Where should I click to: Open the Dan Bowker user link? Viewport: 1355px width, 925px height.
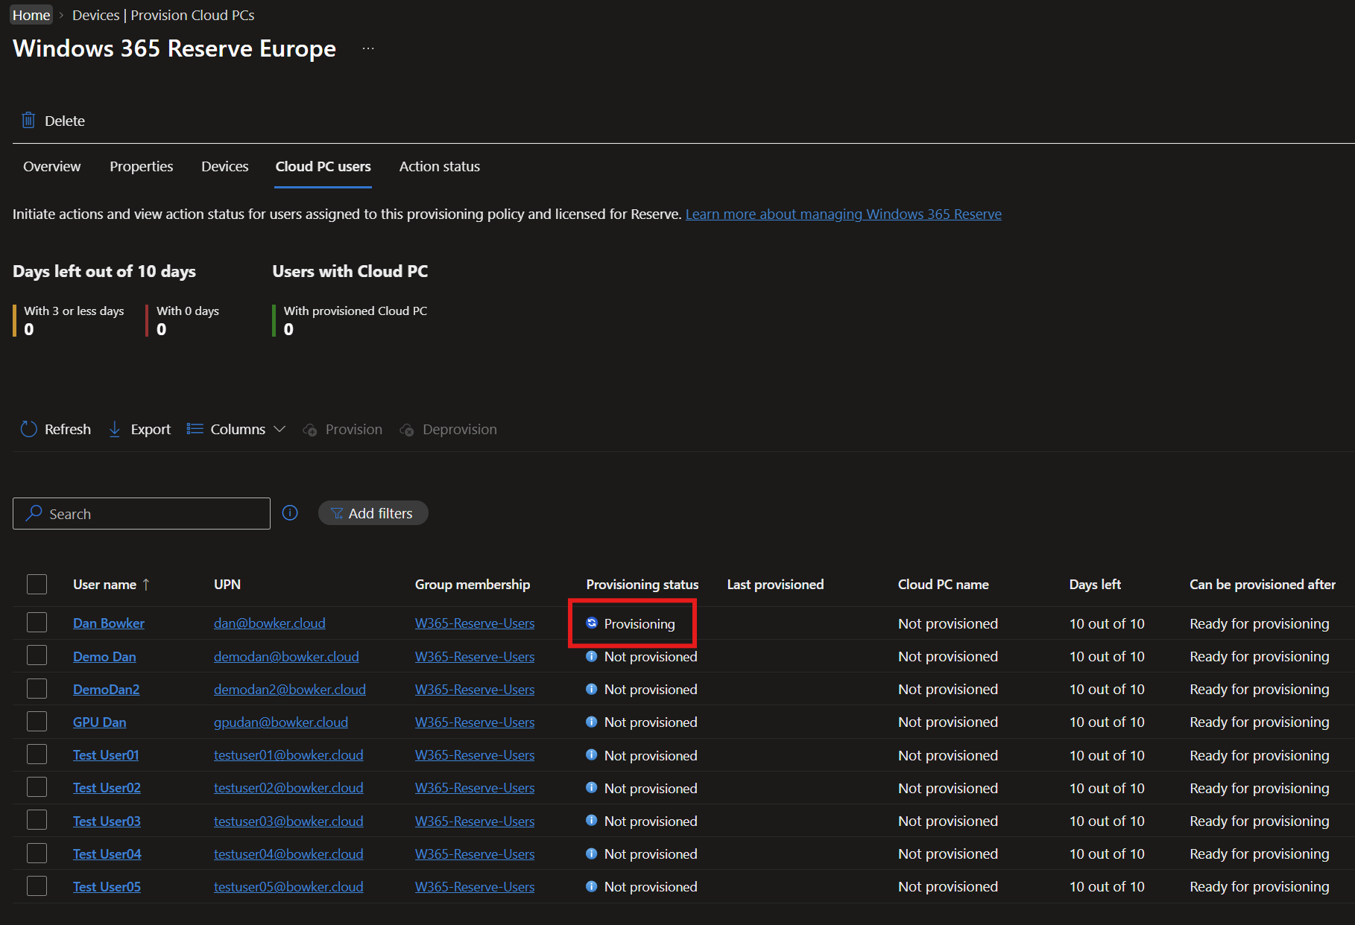(109, 623)
